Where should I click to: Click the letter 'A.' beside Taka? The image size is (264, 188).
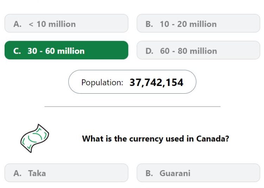pyautogui.click(x=17, y=173)
